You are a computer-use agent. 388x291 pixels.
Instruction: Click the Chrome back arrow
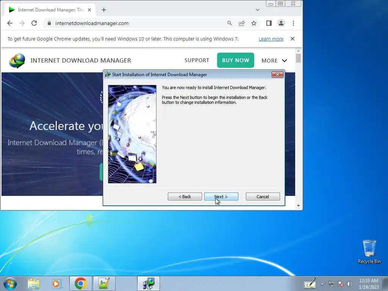[x=9, y=23]
